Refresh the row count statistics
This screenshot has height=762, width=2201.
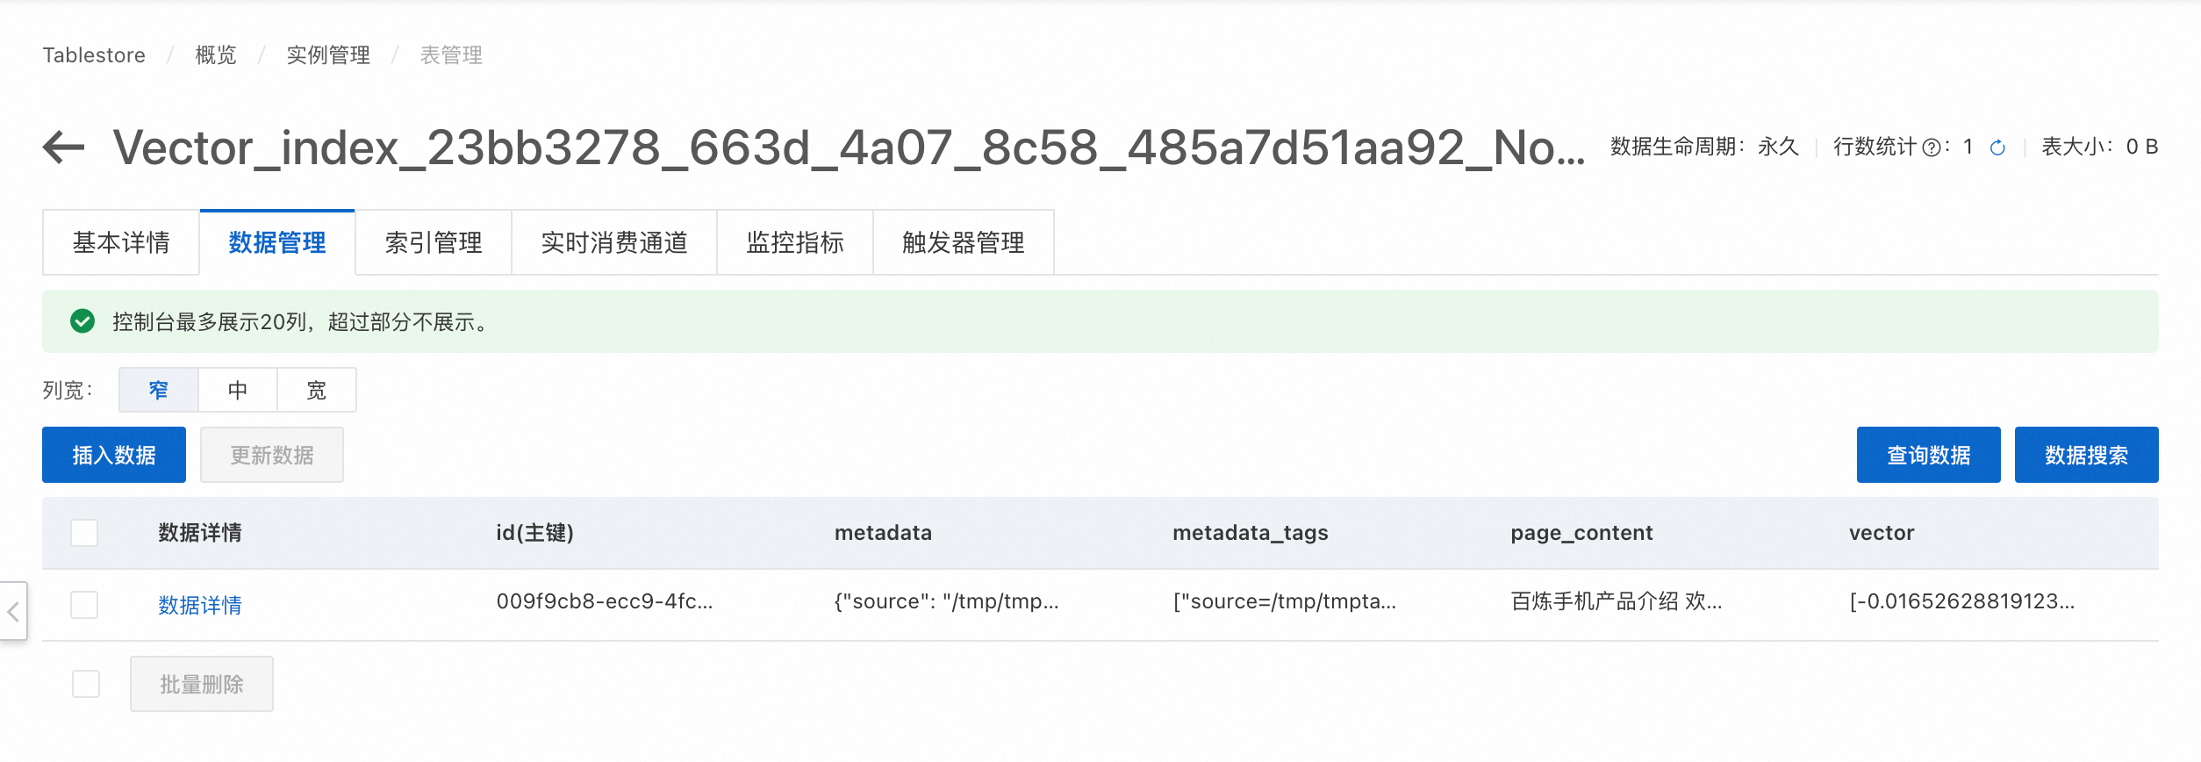[x=1997, y=147]
